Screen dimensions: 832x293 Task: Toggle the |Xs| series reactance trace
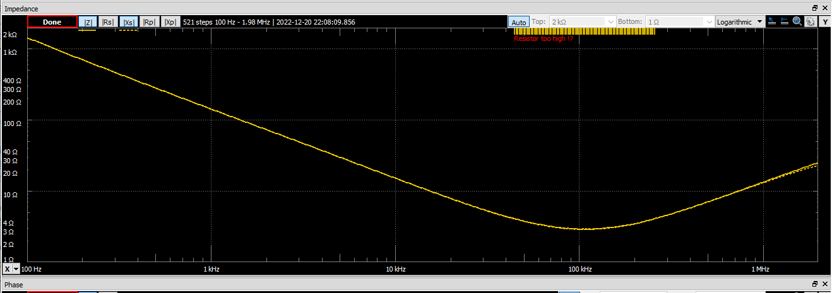click(x=129, y=22)
